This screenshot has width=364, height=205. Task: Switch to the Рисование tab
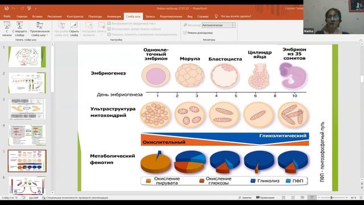tap(55, 17)
